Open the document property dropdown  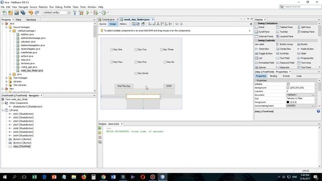coord(313,95)
